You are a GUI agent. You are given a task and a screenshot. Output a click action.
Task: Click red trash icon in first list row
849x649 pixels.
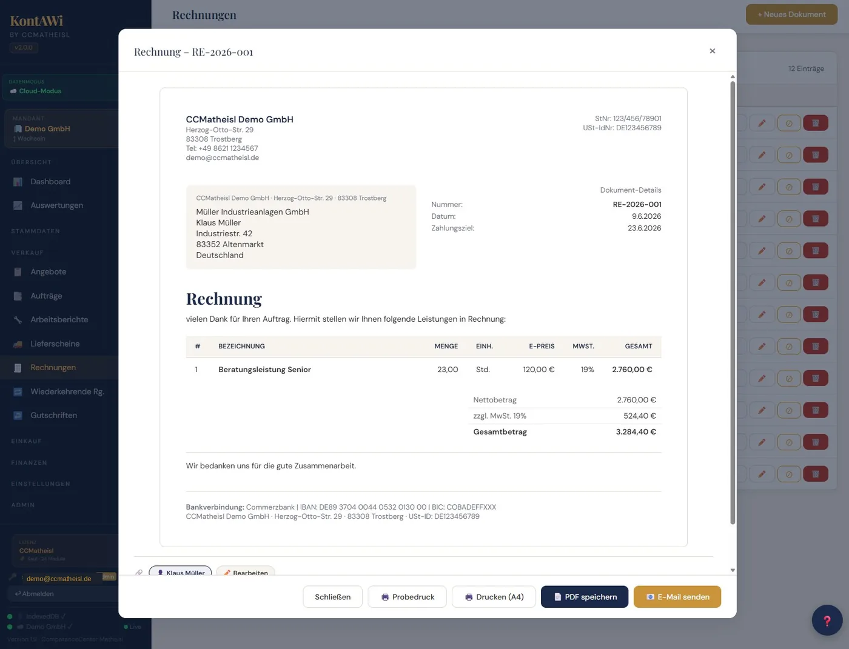pyautogui.click(x=816, y=123)
